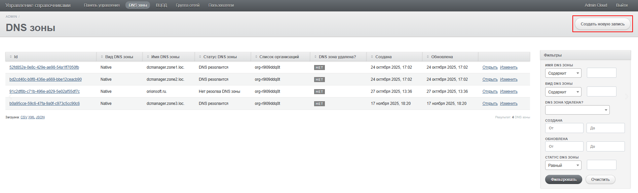Open the Пользователи menu item
The image size is (638, 193).
pos(221,5)
